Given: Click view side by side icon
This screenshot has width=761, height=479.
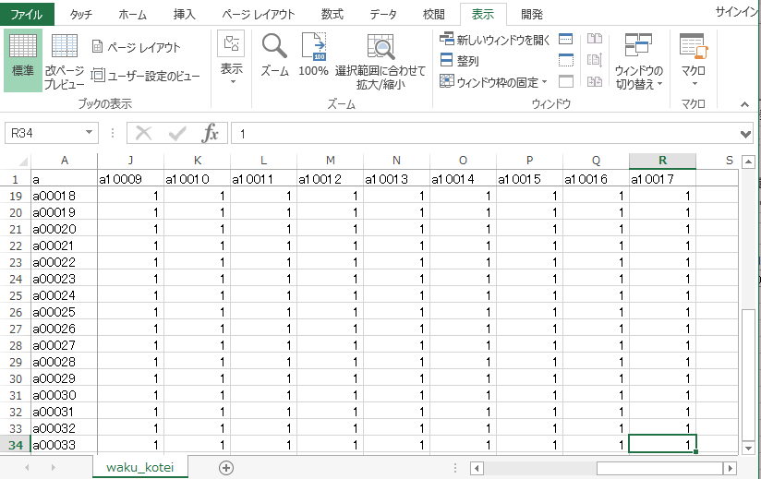Looking at the screenshot, I should [595, 39].
